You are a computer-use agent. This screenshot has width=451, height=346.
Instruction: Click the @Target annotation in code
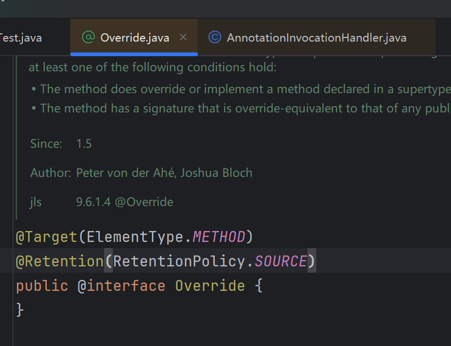click(x=47, y=237)
